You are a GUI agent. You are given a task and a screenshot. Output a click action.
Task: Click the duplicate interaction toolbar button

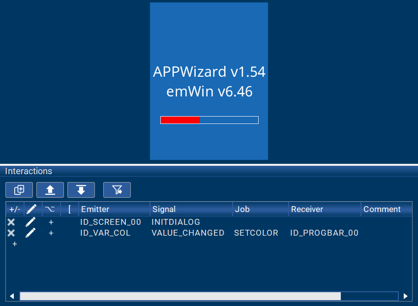19,190
